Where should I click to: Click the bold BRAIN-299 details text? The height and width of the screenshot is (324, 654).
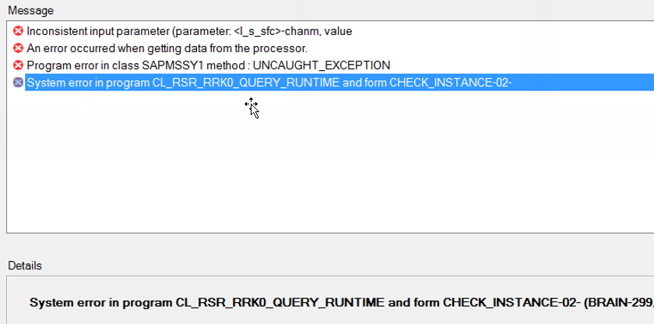click(x=342, y=302)
